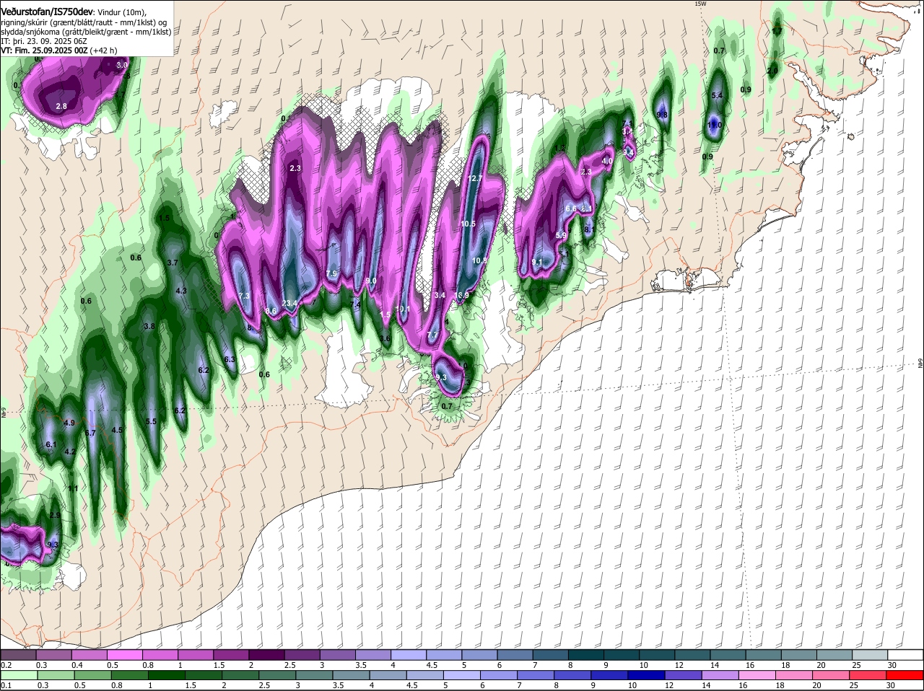Image resolution: width=924 pixels, height=691 pixels.
Task: Click the map value 6.6
Action: coord(571,208)
